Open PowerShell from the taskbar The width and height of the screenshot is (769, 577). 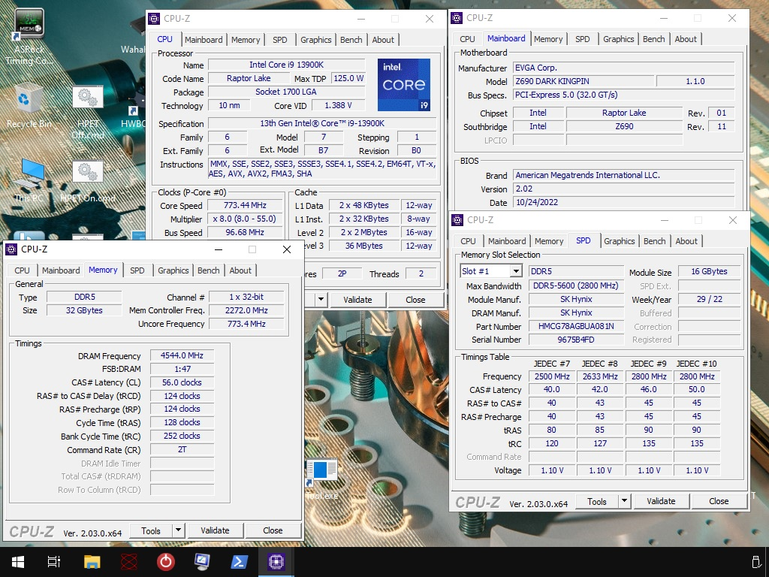[239, 562]
